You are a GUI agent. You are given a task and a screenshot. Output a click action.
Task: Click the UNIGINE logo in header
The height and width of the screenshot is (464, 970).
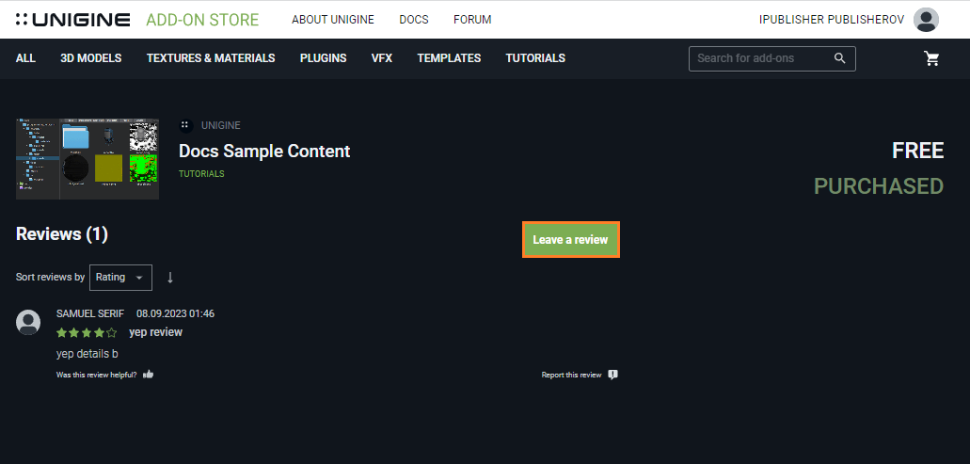[73, 20]
